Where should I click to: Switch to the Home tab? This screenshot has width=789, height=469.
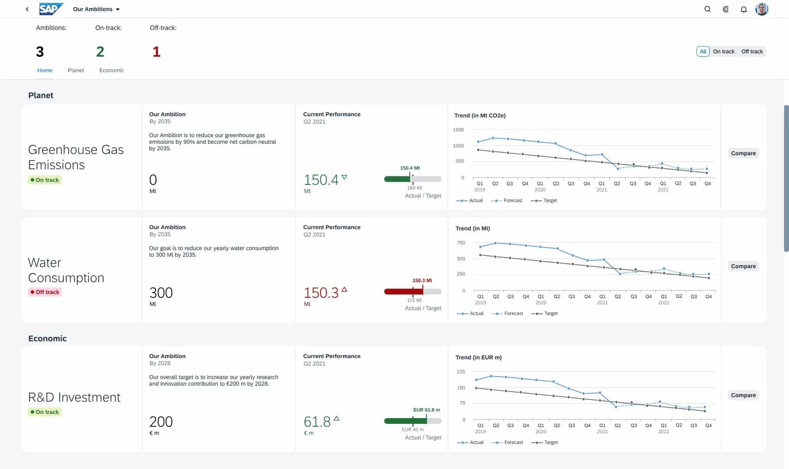[45, 70]
